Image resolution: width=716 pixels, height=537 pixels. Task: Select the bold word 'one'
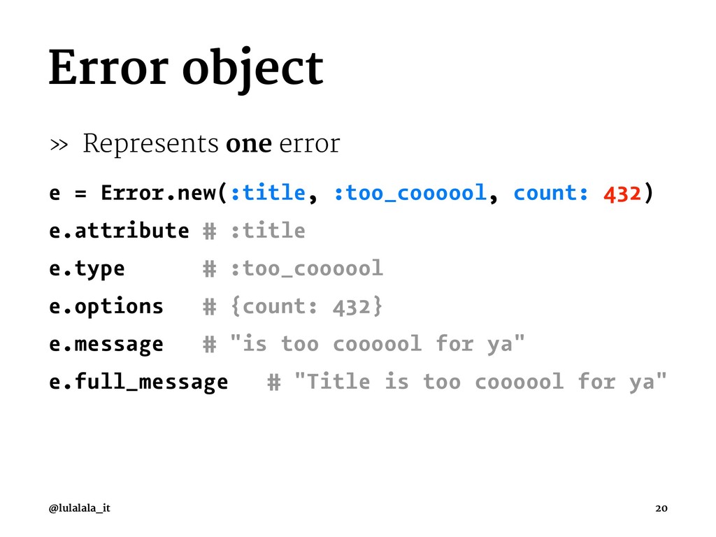coord(249,144)
